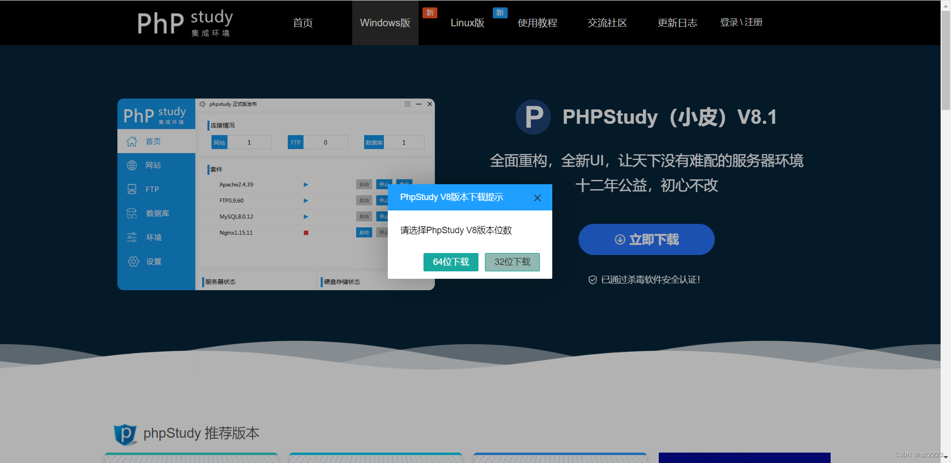Select the 首页 home icon in phpStudy sidebar

point(132,141)
